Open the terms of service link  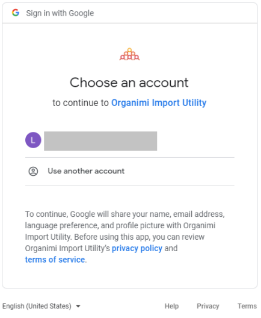[55, 260]
